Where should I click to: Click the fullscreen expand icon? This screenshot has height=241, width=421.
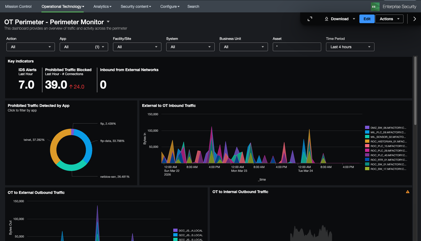tap(310, 19)
